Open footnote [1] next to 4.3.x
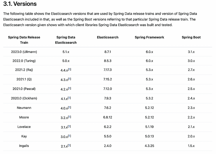This screenshot has height=154, width=216. coord(69,79)
